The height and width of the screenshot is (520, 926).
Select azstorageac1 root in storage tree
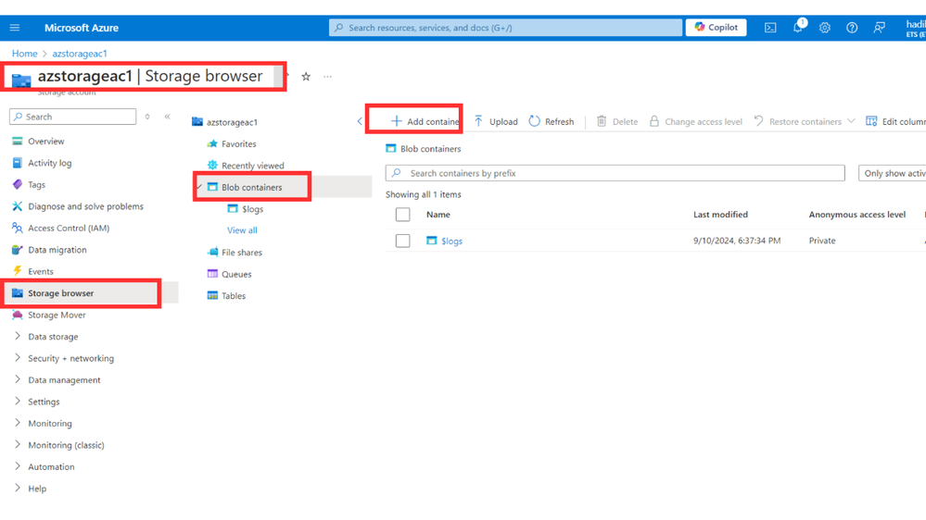coord(232,123)
